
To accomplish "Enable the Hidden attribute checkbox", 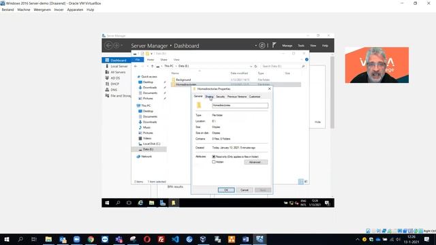I will pos(214,162).
